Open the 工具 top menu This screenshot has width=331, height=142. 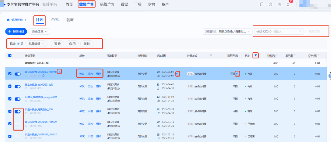[x=138, y=4]
